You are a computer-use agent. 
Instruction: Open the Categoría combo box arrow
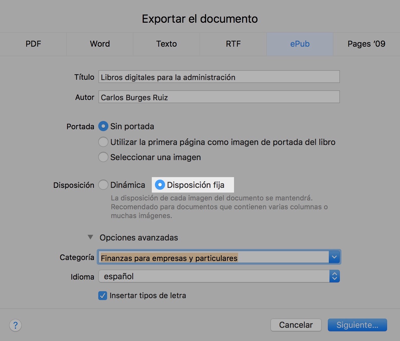coord(334,257)
